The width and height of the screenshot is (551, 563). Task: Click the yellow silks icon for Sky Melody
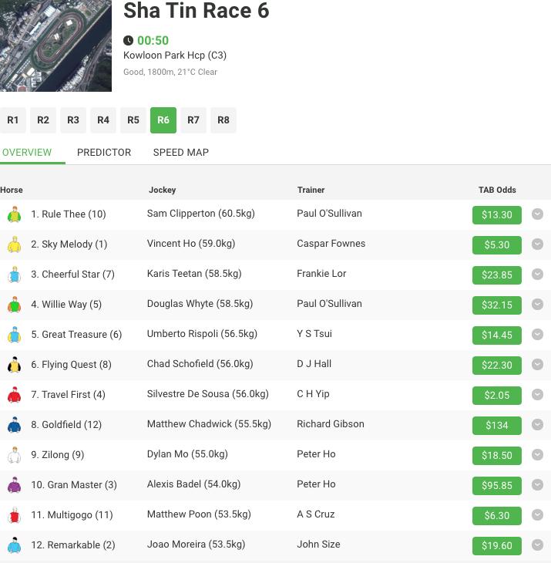15,244
